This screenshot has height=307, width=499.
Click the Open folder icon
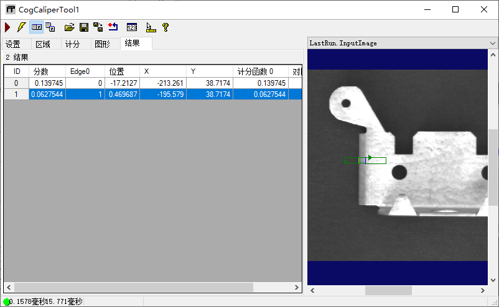point(70,27)
